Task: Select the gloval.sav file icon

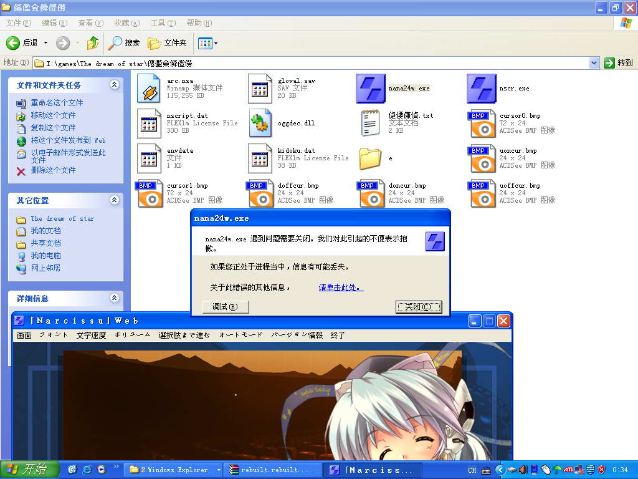Action: click(260, 89)
